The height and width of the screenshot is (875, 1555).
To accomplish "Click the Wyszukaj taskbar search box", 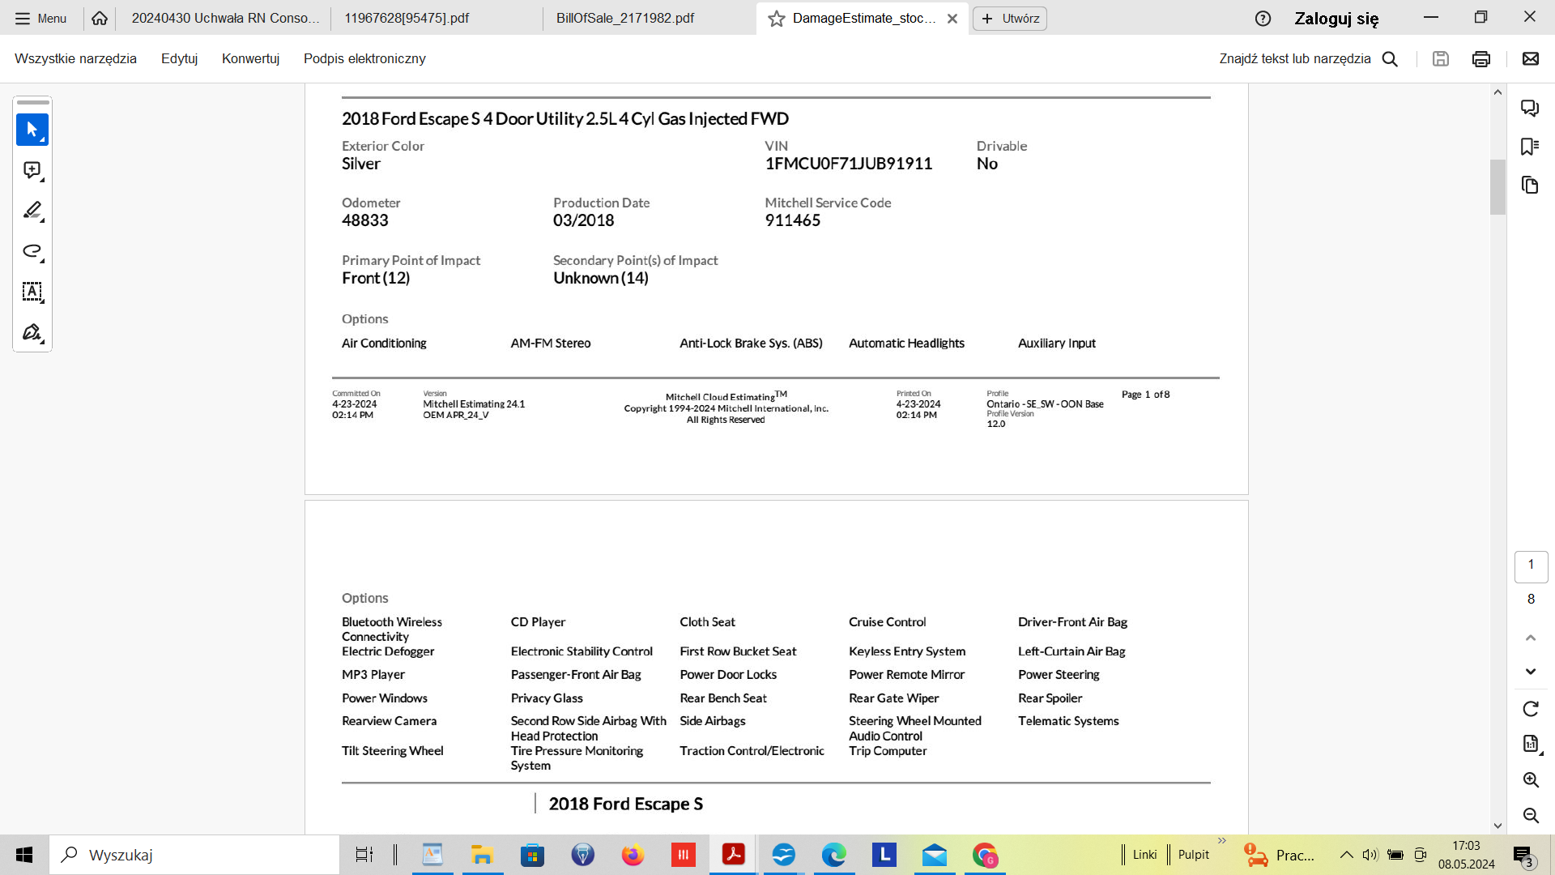I will (x=194, y=855).
